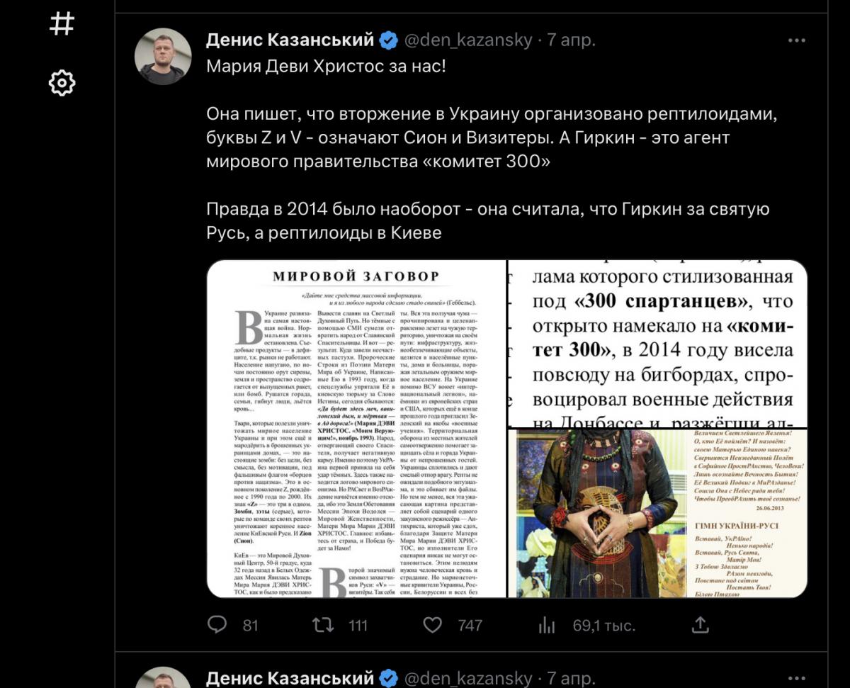Viewport: 850px width, 688px height.
Task: Share the tweet using the upload arrow icon
Action: coord(700,624)
